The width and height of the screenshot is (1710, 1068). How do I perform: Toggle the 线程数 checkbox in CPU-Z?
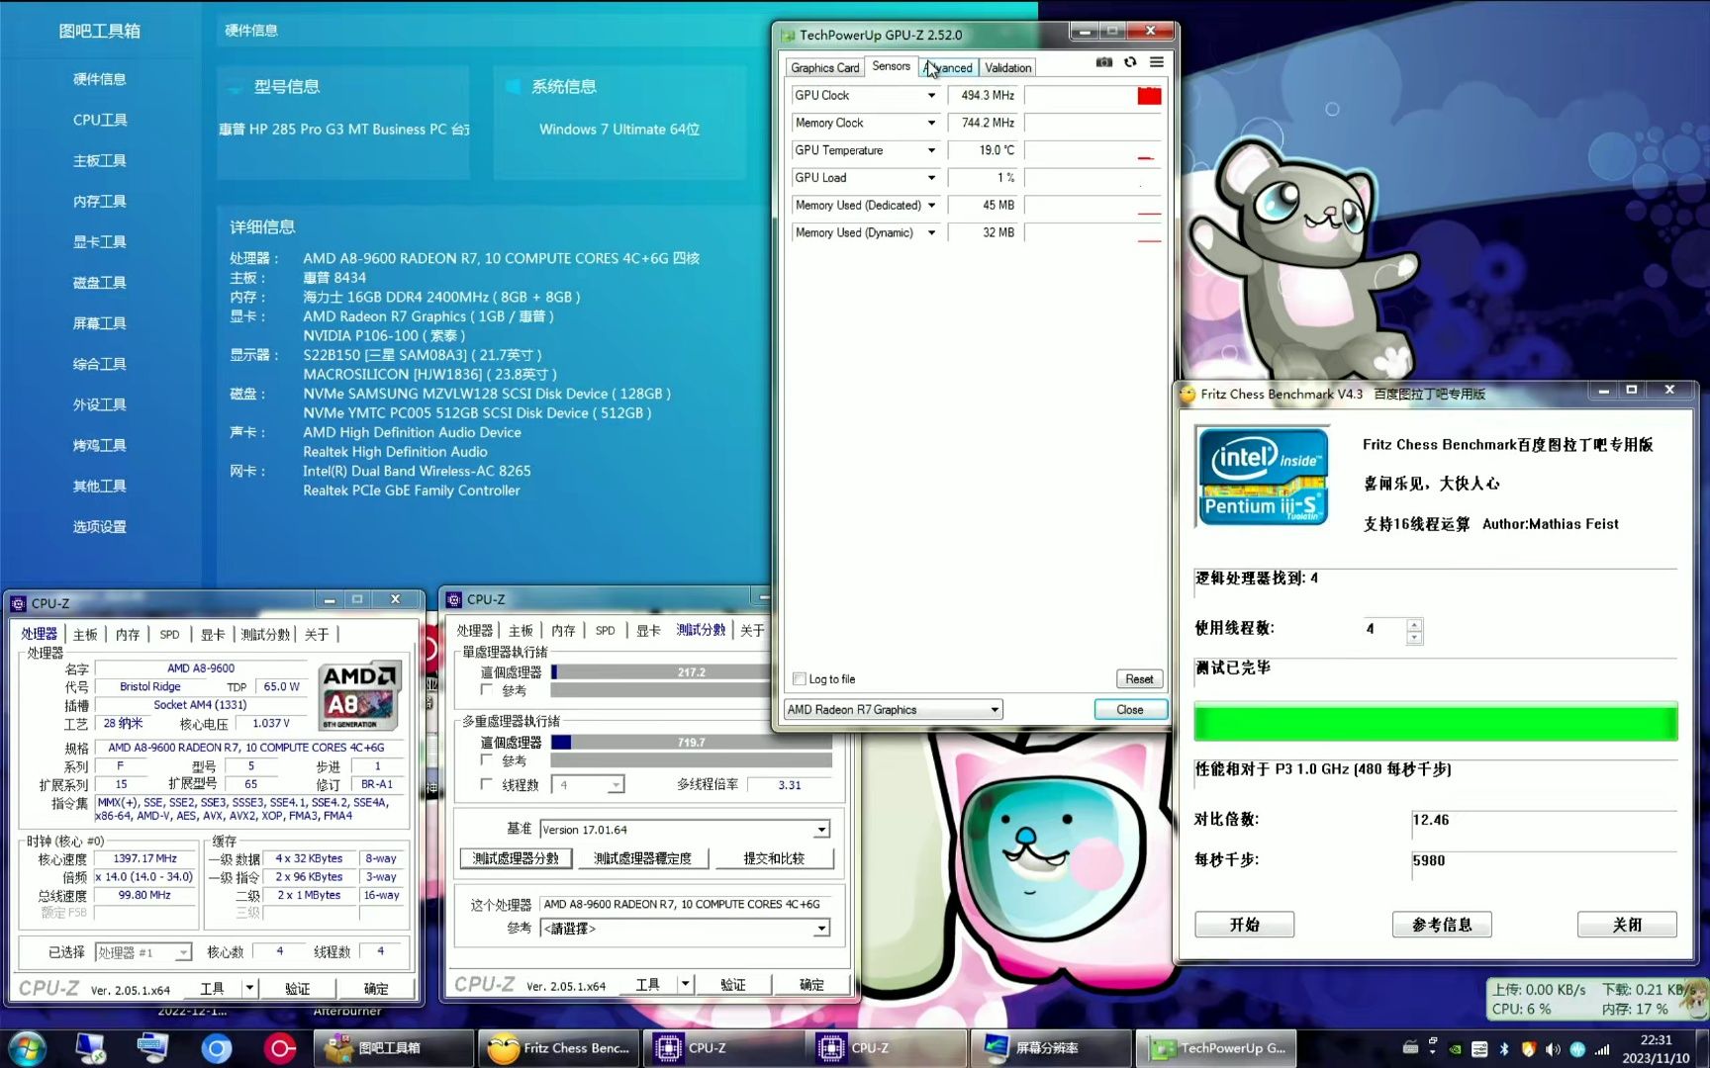(487, 784)
